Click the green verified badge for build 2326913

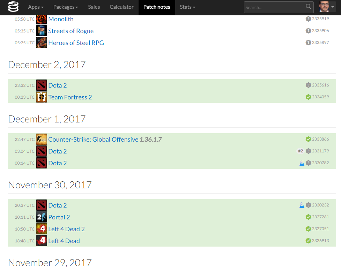point(308,241)
